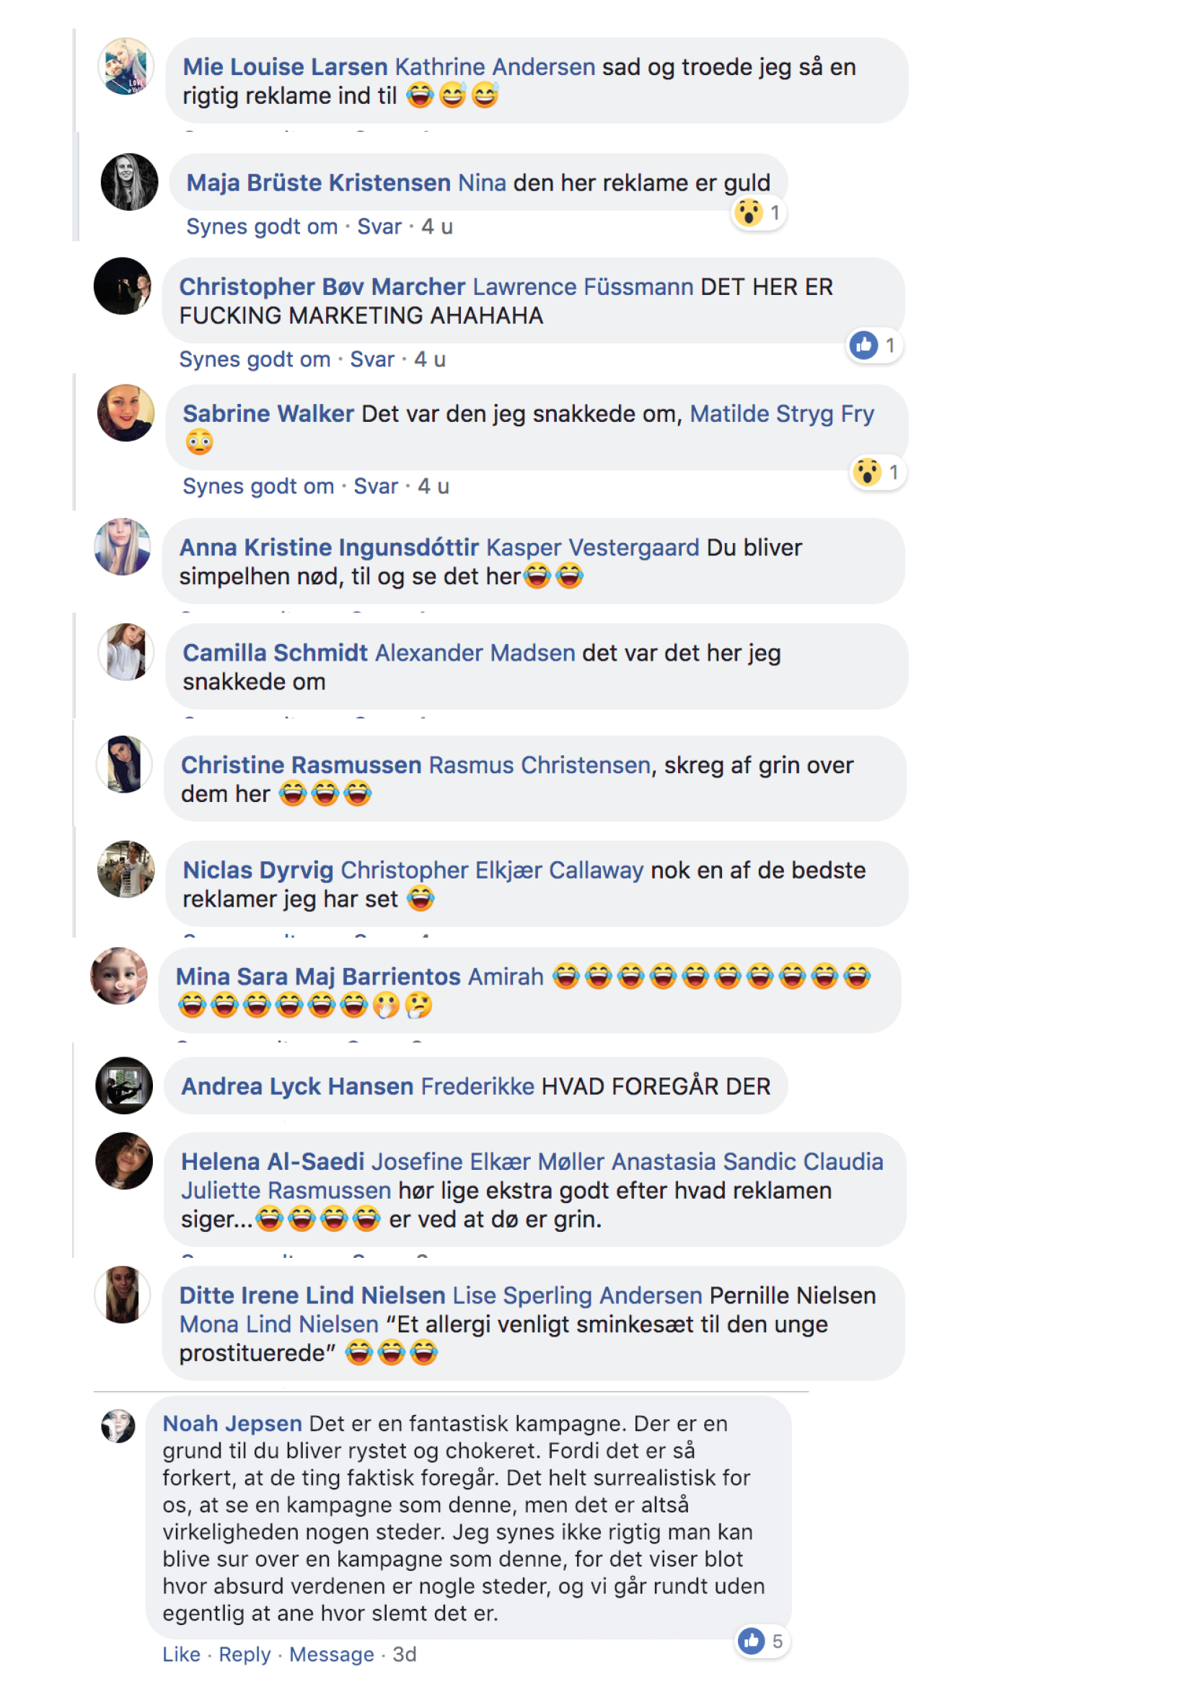Open Ditte Irene Lind Nielsen's profile name
The height and width of the screenshot is (1687, 1193).
pos(312,1296)
